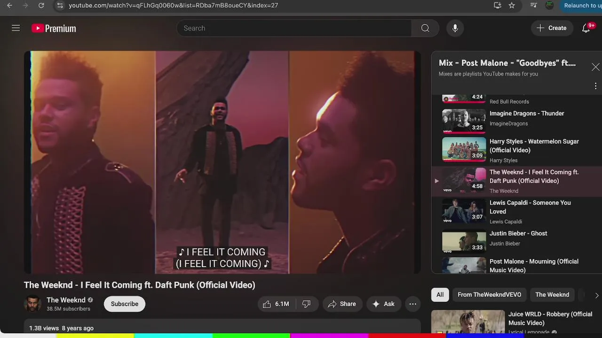Go to YouTube Premium home logo
The height and width of the screenshot is (338, 602).
54,28
